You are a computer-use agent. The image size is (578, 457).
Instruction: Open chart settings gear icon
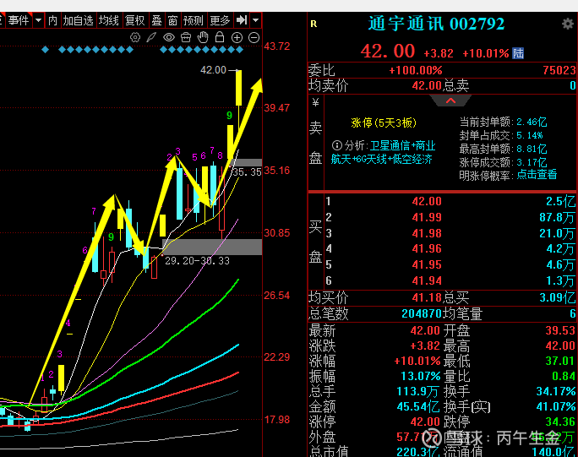coord(135,38)
